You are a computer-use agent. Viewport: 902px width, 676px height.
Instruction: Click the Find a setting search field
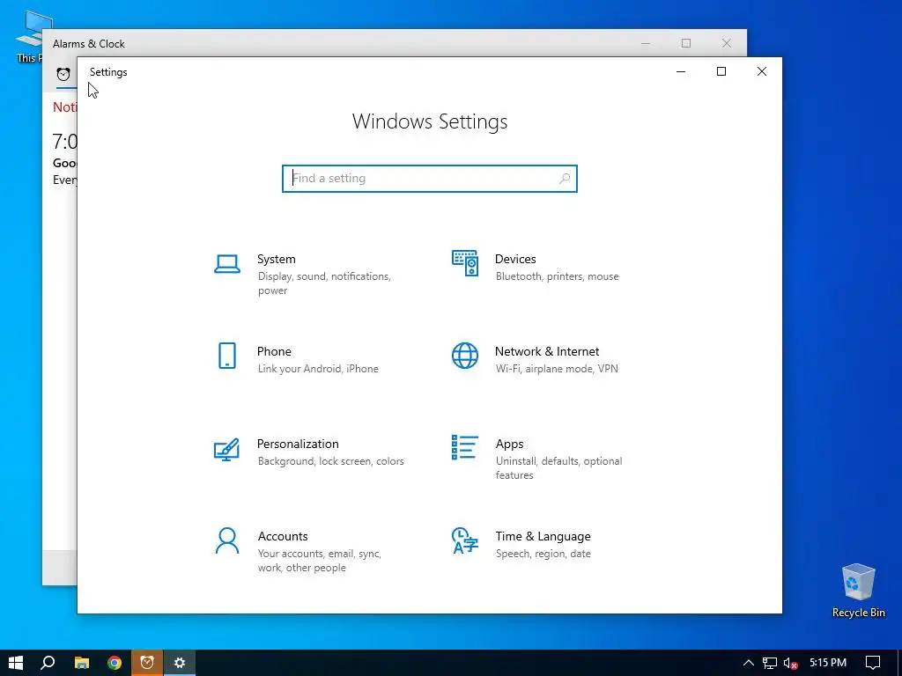point(430,178)
